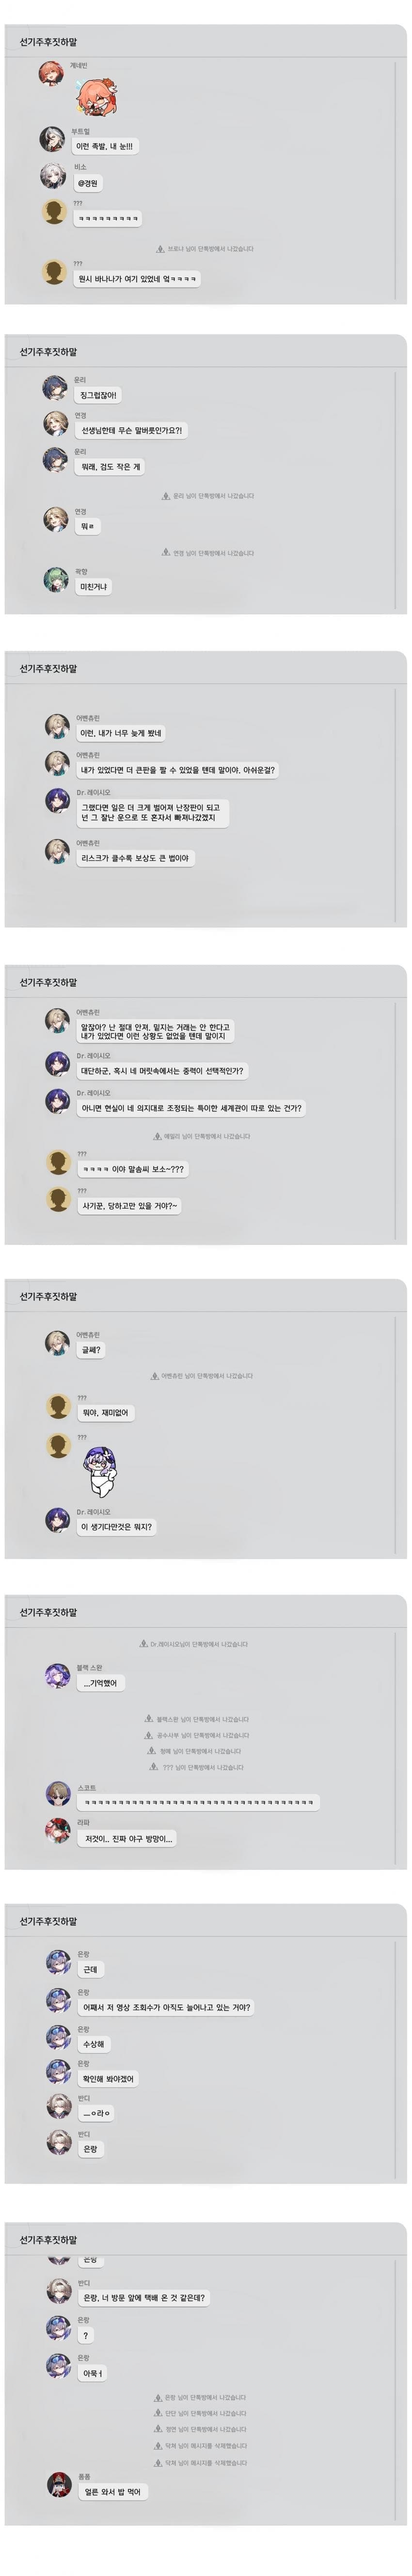Click 반디's '....ㅇ랴ㅇ' message bubble
Viewport: 412px width, 2576px height.
tap(97, 2113)
